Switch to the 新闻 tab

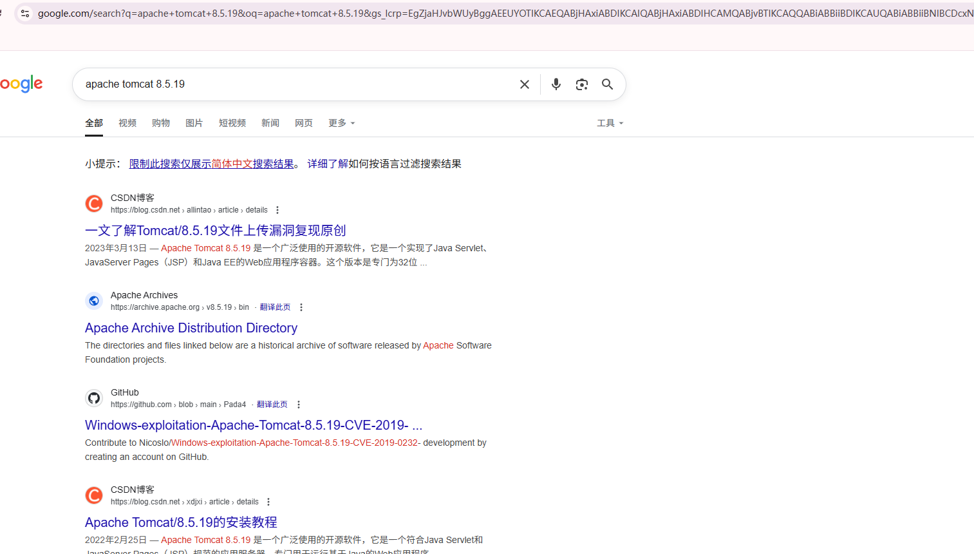(x=270, y=123)
